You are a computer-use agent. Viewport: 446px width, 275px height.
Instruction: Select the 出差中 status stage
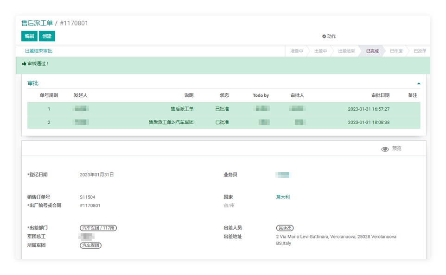(320, 51)
